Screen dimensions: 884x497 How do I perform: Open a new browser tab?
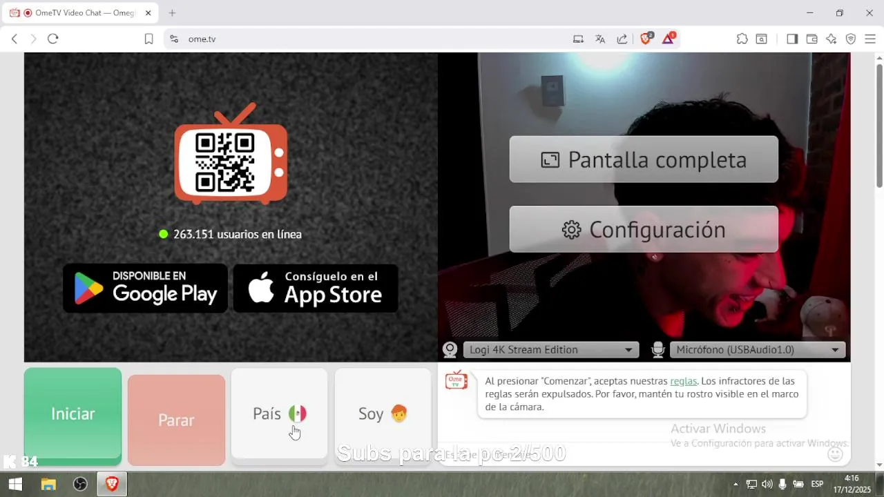click(x=172, y=12)
